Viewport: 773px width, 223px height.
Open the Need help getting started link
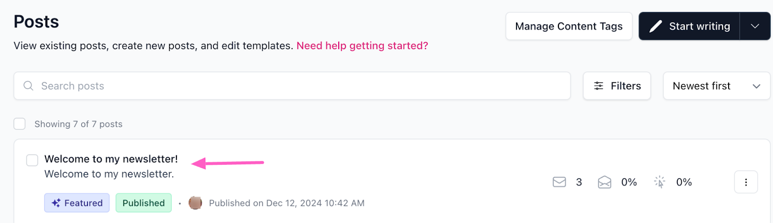click(362, 46)
